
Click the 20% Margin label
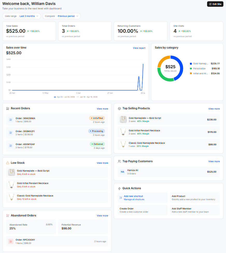pyautogui.click(x=143, y=146)
